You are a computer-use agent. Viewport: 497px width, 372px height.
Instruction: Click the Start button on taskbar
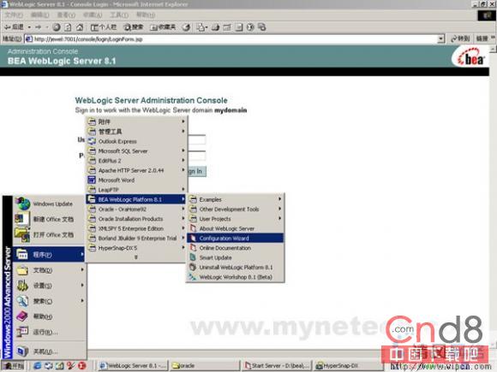[x=15, y=366]
